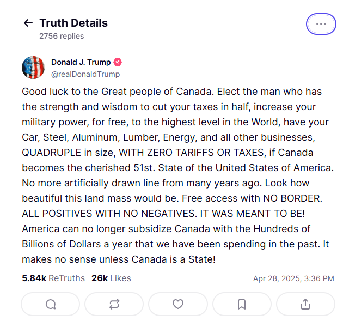Open Donald J. Trump's profile avatar

click(33, 68)
